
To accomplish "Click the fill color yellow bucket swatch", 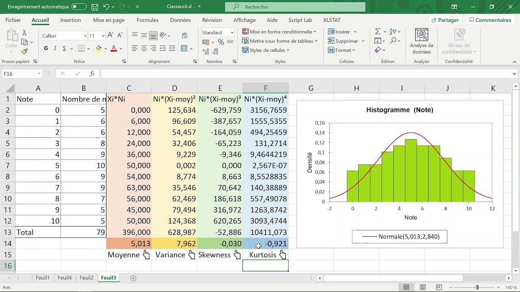I will tap(98, 48).
